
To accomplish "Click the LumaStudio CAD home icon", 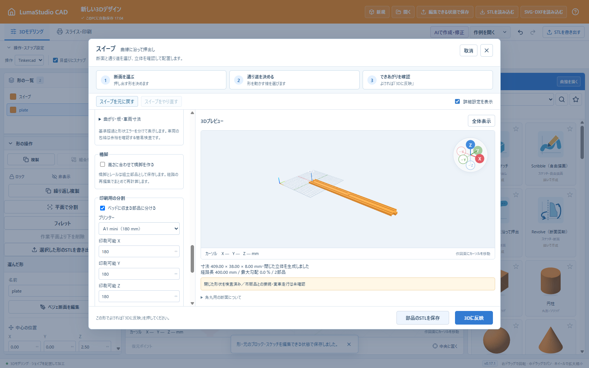I will click(x=12, y=12).
